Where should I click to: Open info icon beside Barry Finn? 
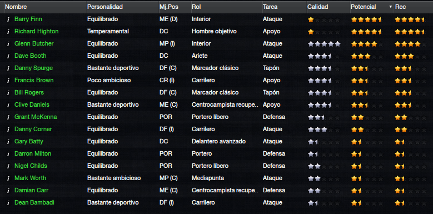8,19
